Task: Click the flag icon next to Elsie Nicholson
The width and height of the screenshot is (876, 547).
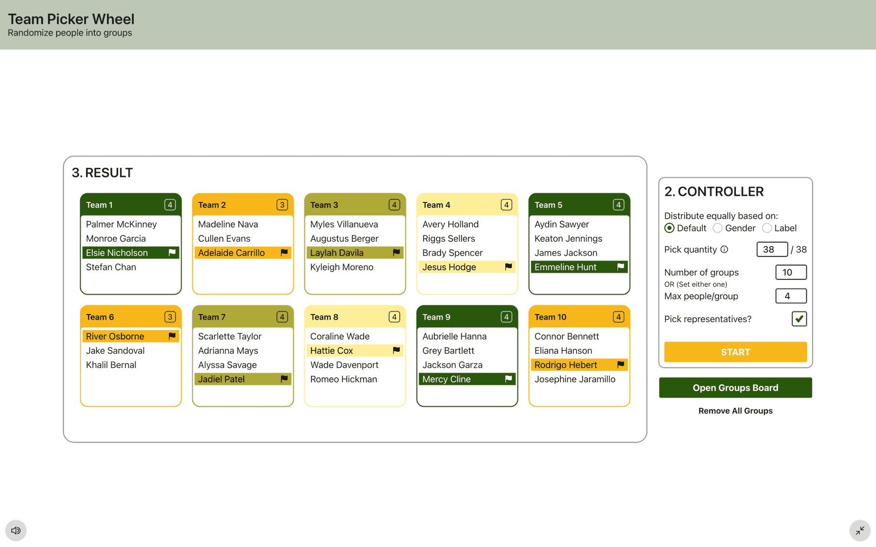Action: click(x=172, y=252)
